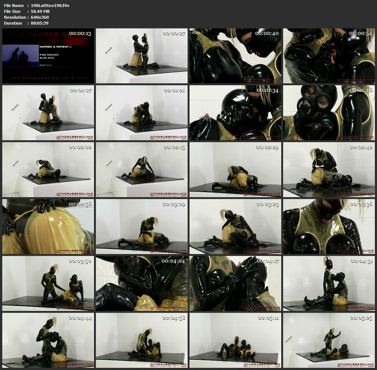Open the frame stamped 00:00:27
Image resolution: width=377 pixels, height=370 pixels.
pos(142,56)
